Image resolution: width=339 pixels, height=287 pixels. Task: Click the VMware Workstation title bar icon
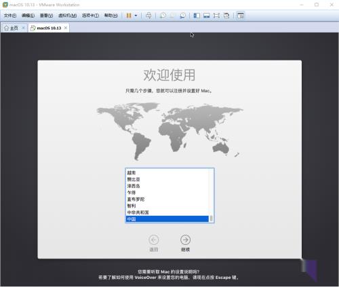pyautogui.click(x=5, y=5)
